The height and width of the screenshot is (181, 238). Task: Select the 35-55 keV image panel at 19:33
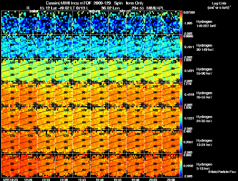click(x=46, y=94)
